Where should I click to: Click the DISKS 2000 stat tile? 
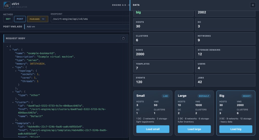pyautogui.click(x=163, y=52)
